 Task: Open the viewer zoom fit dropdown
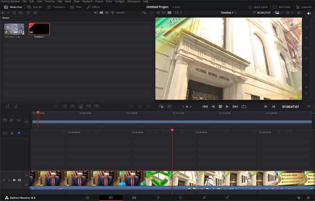pyautogui.click(x=290, y=13)
